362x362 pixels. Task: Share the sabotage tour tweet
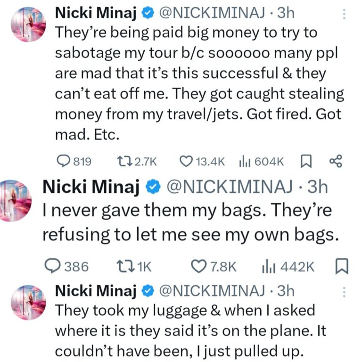point(335,162)
